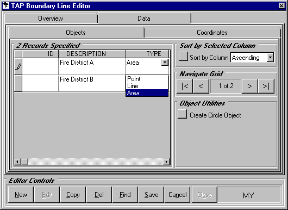Open the Data tab
Screen dimensions: 288x210
[x=144, y=18]
